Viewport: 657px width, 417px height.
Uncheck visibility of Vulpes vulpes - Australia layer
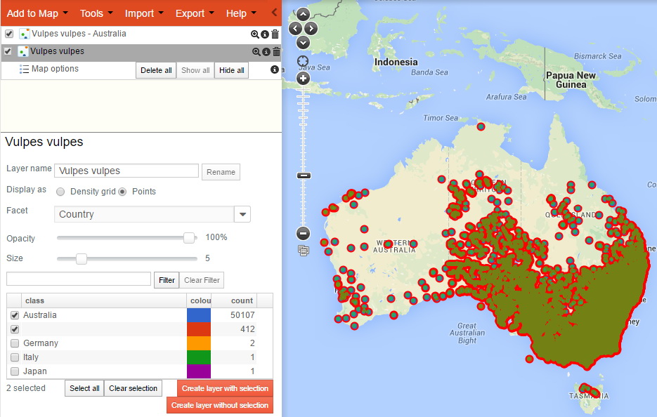tap(8, 33)
